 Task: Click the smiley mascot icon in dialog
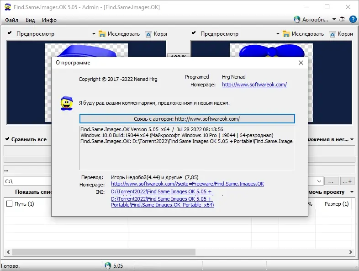[x=67, y=103]
